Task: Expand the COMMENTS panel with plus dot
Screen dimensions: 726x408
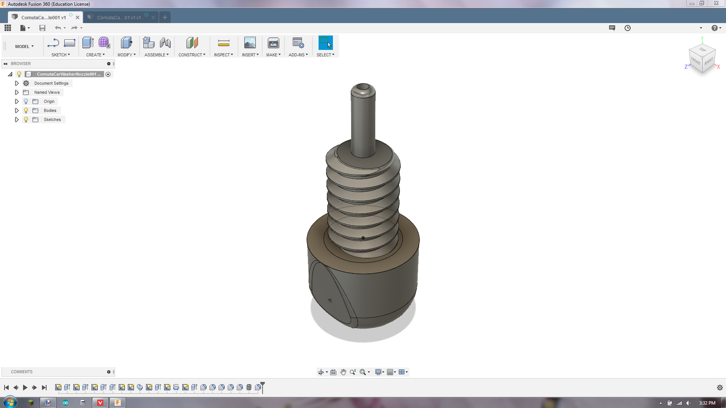Action: click(109, 372)
